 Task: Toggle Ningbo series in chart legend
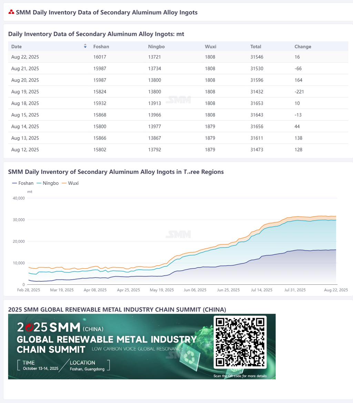[x=48, y=183]
